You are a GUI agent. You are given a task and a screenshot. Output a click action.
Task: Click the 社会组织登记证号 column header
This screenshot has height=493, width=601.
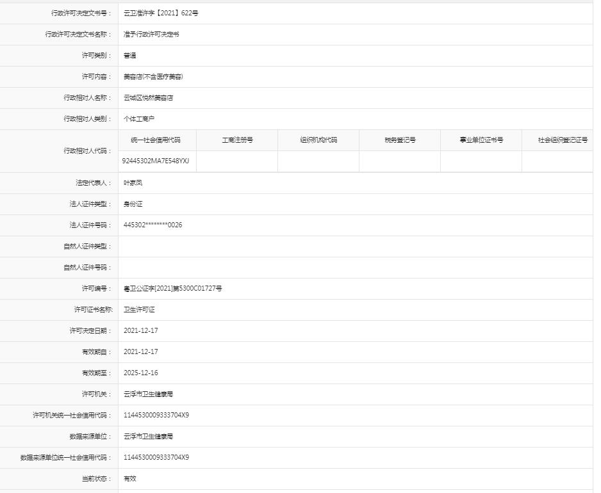click(563, 140)
